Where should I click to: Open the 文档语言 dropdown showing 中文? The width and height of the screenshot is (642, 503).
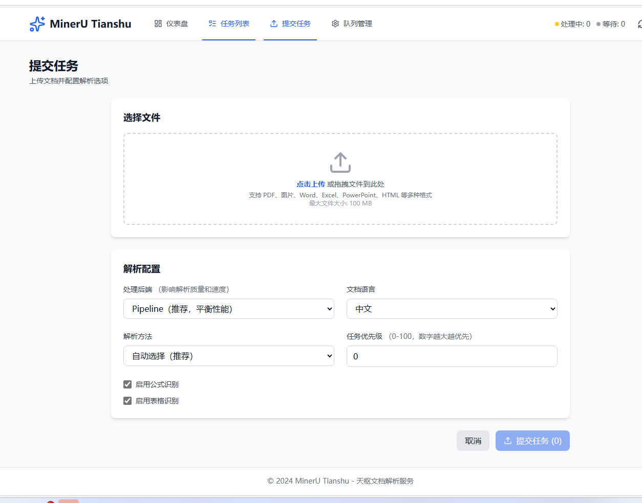coord(452,309)
